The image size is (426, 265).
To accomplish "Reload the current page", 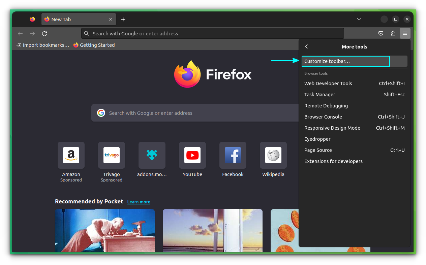I will point(44,33).
